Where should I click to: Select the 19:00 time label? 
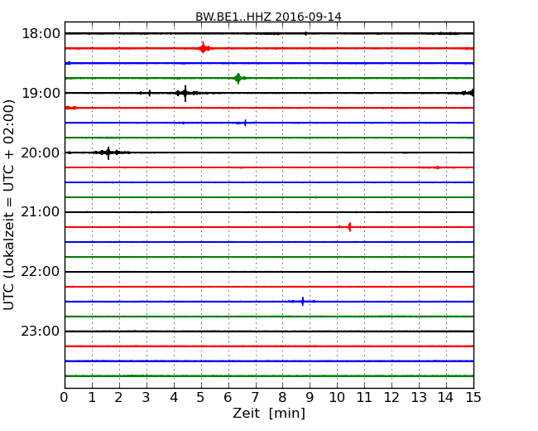(x=41, y=93)
